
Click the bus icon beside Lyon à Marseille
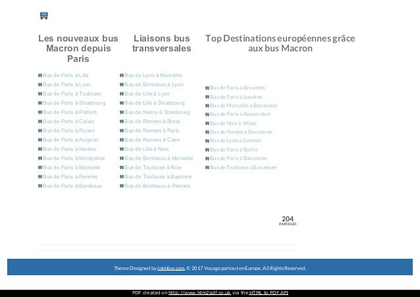point(122,76)
